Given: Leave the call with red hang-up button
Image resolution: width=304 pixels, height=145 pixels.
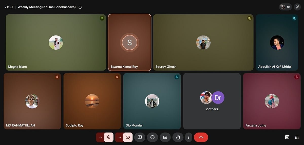Looking at the screenshot, I should point(201,137).
